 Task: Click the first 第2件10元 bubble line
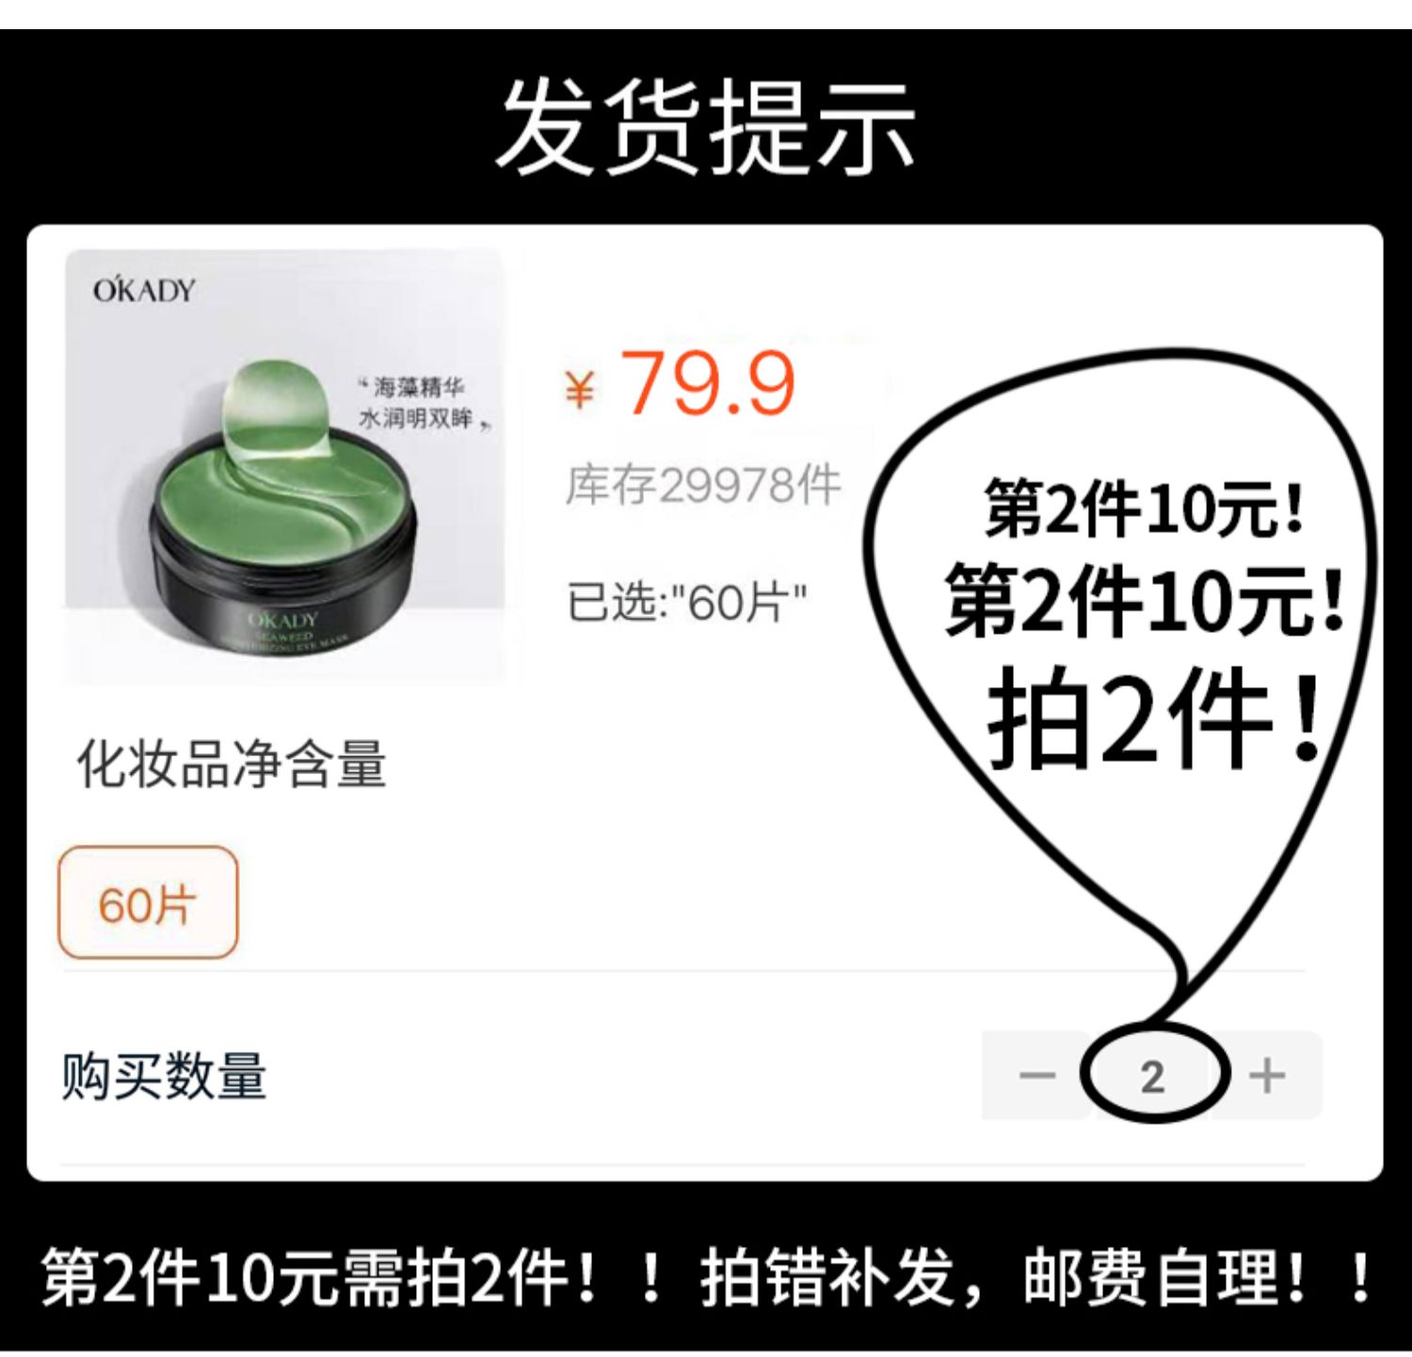pyautogui.click(x=1144, y=509)
